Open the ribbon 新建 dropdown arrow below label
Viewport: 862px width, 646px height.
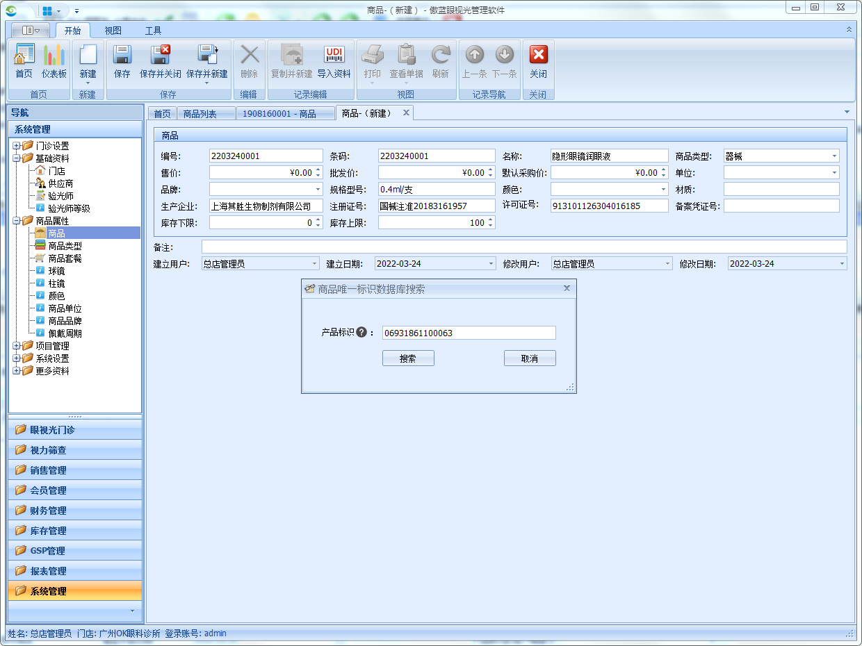[x=88, y=83]
